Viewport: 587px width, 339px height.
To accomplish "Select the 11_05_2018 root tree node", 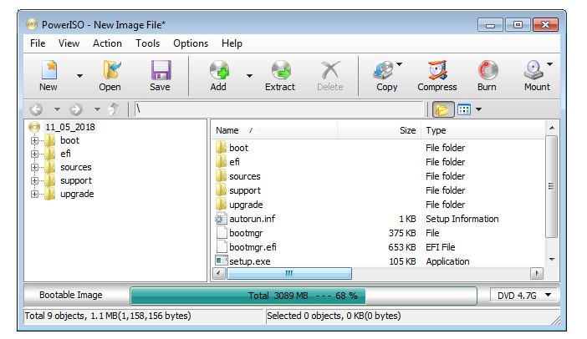I will (70, 127).
